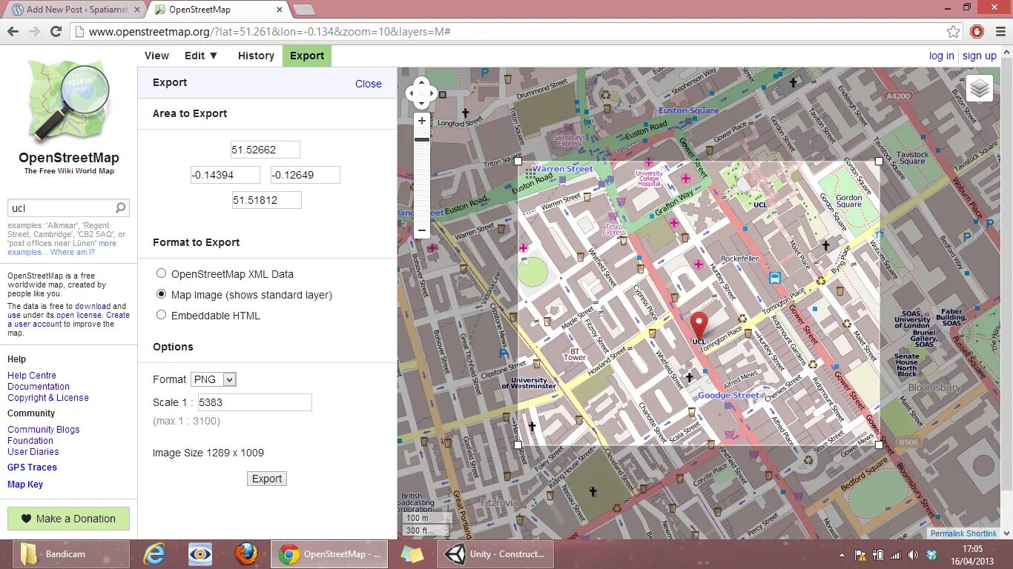
Task: Pan the map left with arrow control
Action: click(412, 93)
